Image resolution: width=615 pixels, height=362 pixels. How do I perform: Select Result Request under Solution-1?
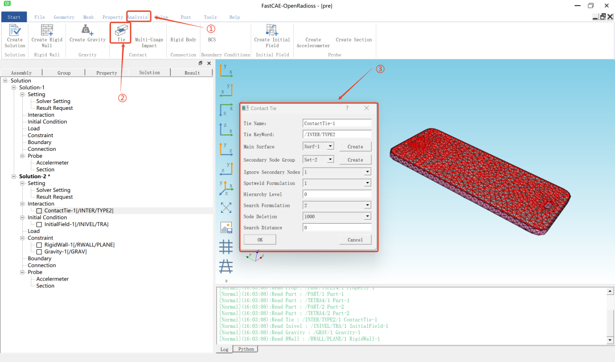(55, 108)
